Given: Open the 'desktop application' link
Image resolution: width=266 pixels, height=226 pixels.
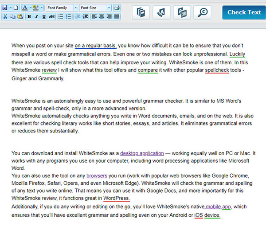Looking at the screenshot, I should 142,153.
